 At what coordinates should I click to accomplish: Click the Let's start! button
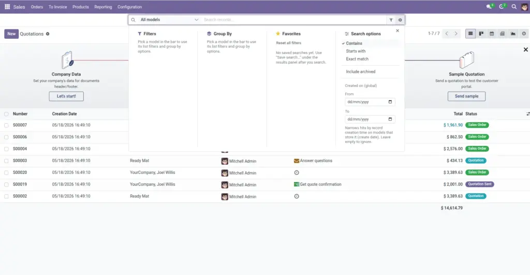point(66,96)
